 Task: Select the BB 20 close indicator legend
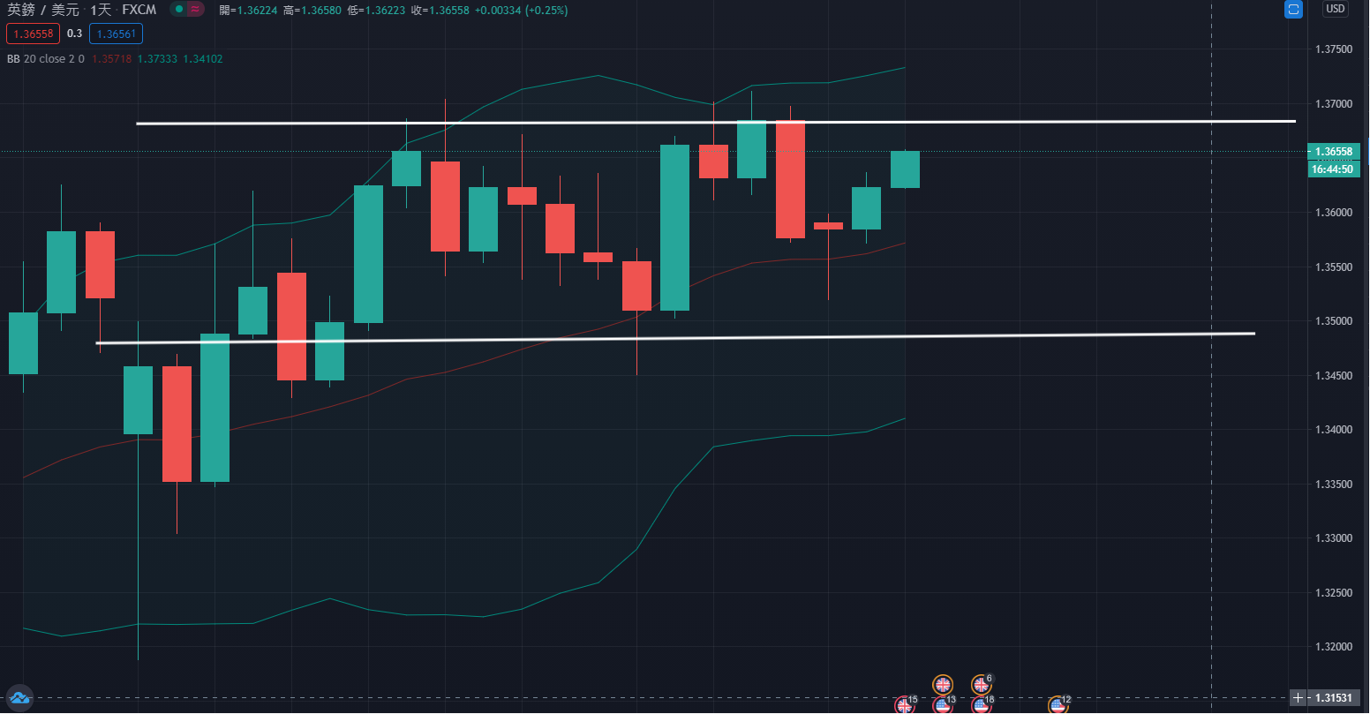[45, 59]
